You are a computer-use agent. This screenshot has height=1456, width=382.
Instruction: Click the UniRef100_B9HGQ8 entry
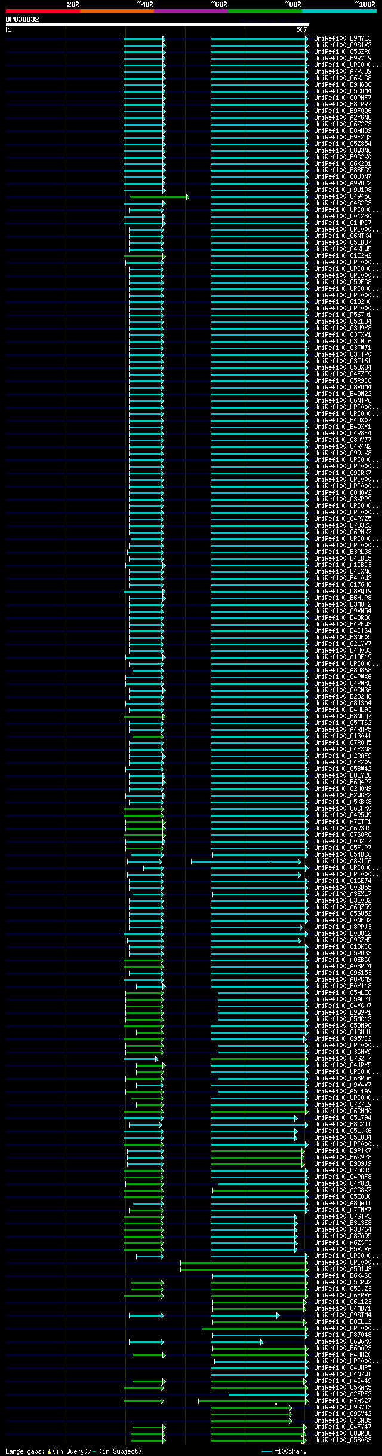343,85
